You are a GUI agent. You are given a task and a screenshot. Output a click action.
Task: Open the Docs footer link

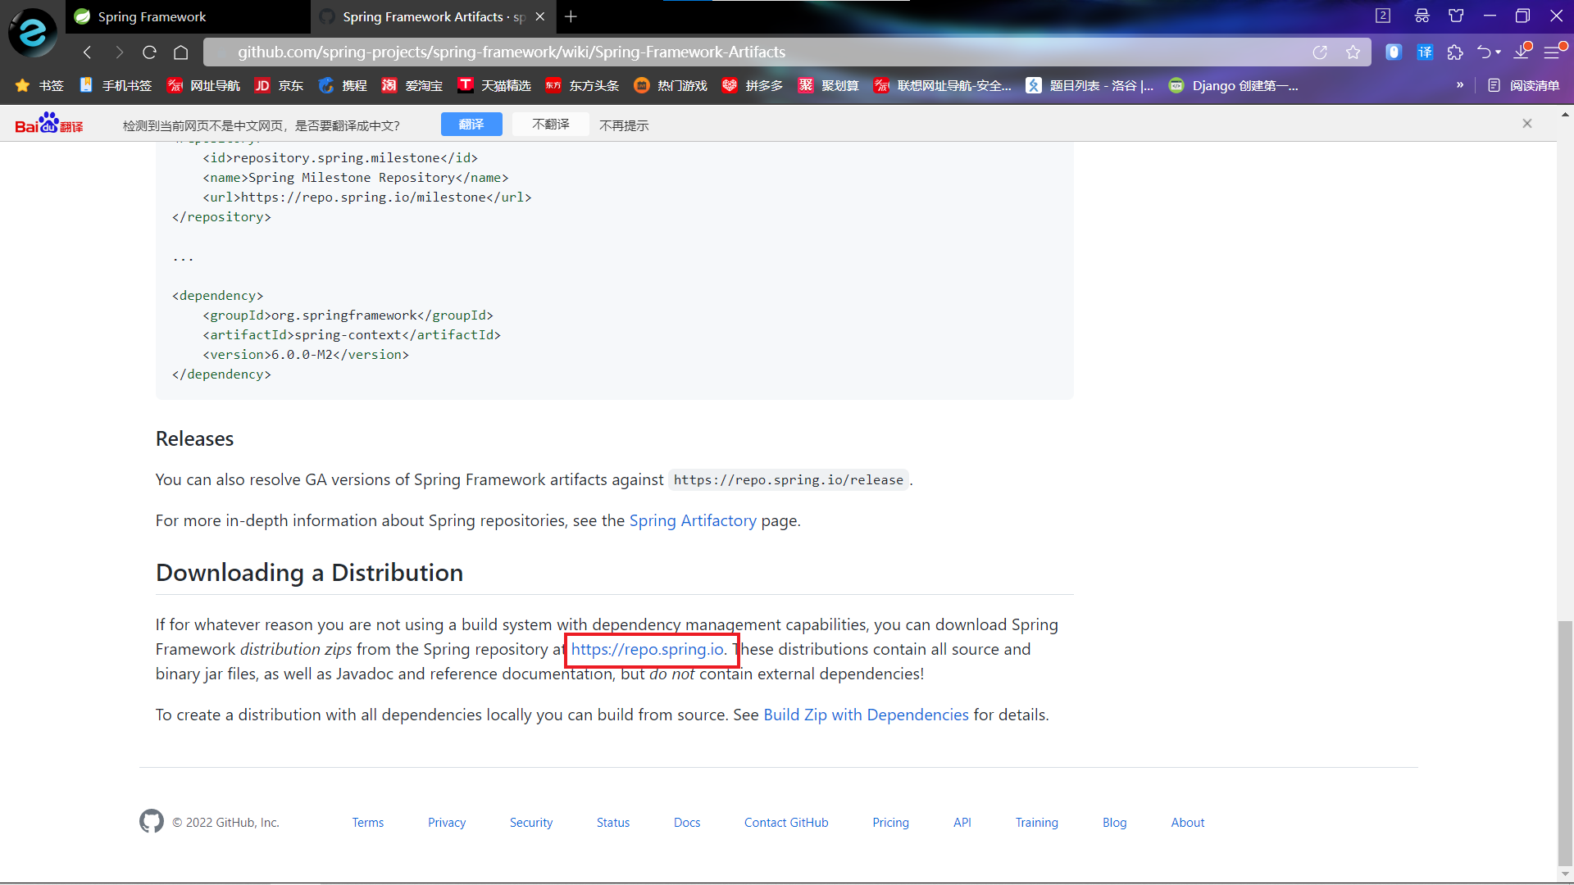tap(687, 823)
